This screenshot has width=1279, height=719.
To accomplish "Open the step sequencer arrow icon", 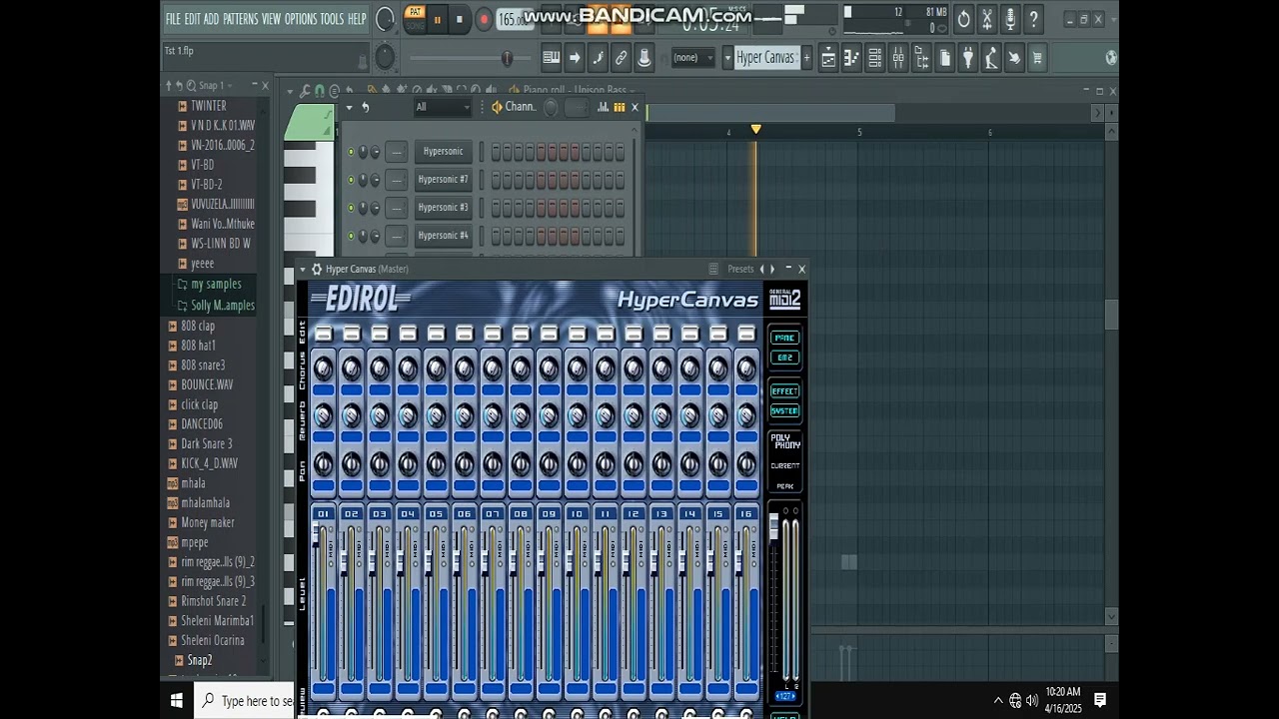I will coord(575,58).
